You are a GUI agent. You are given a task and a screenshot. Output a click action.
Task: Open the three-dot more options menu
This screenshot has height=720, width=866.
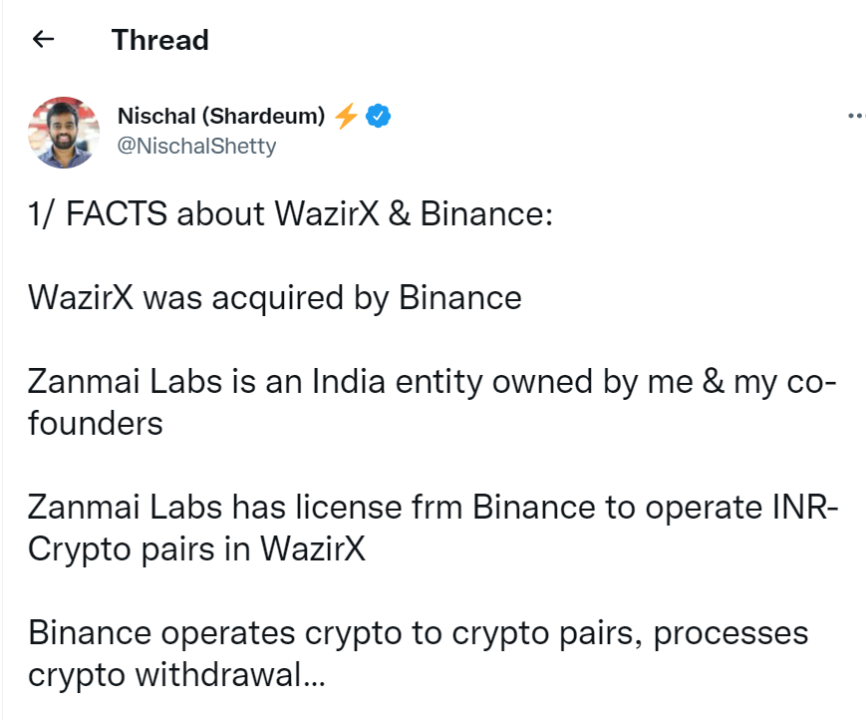(x=857, y=116)
